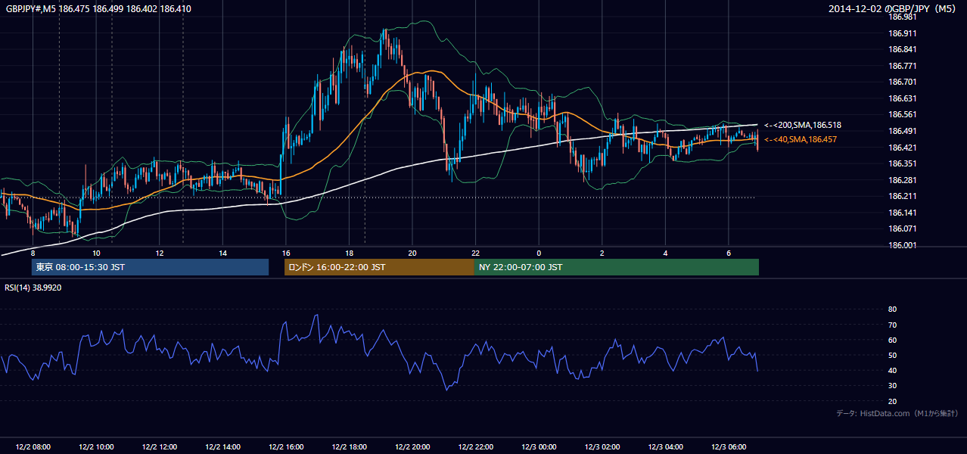Click hour marker 22 under the price chart

coord(475,253)
